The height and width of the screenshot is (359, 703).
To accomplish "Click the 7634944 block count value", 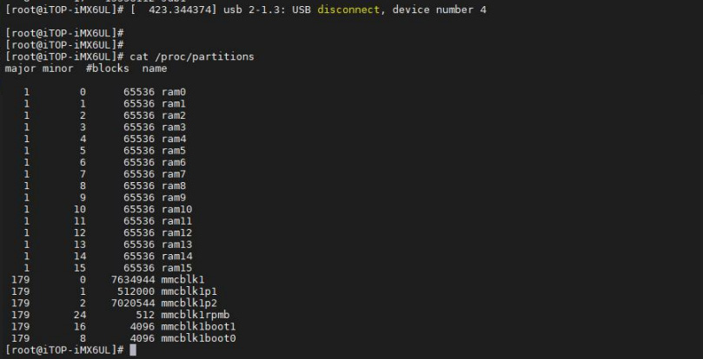I will [x=133, y=280].
